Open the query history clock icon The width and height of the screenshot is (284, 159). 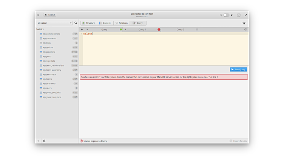click(245, 29)
